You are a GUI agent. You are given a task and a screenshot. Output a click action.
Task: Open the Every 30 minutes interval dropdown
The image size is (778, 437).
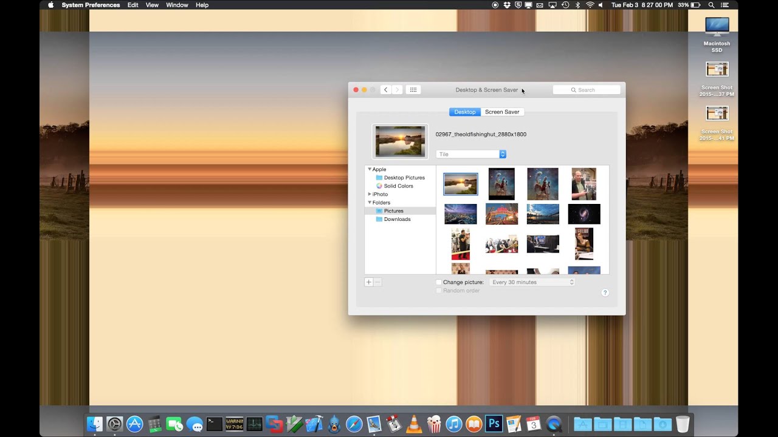531,282
